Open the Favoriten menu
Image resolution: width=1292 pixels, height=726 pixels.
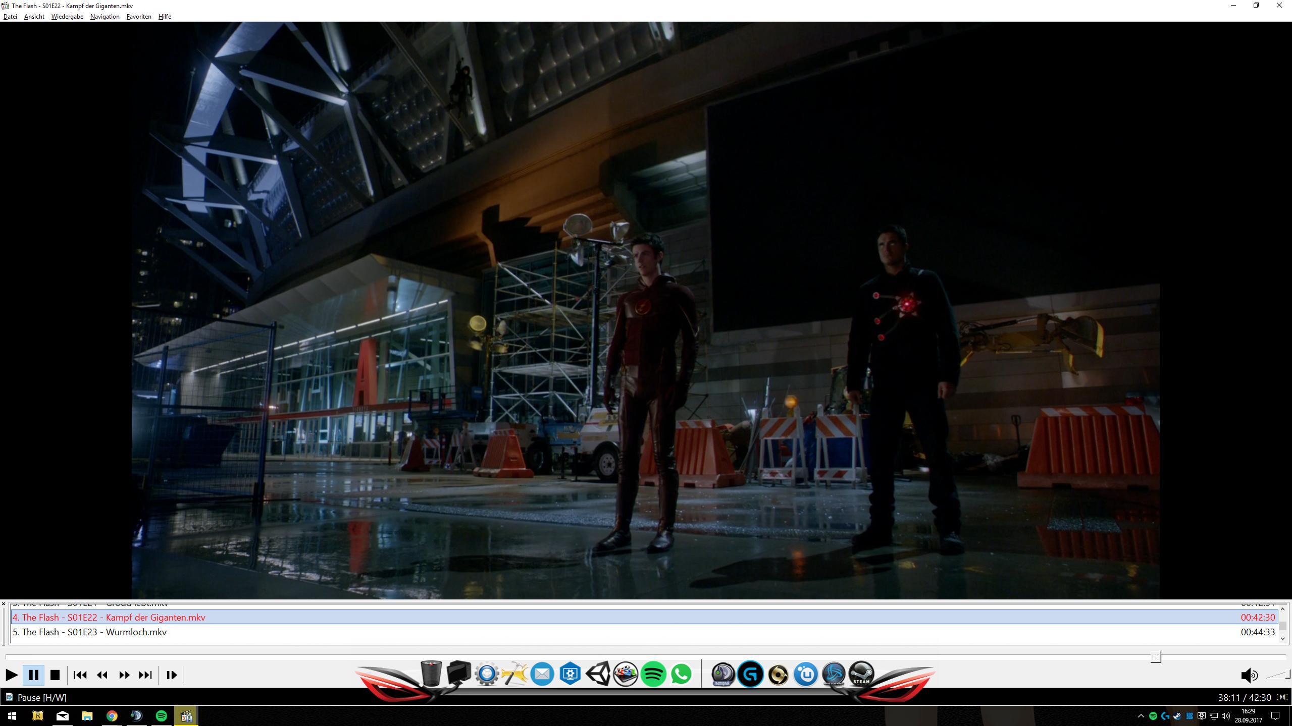point(139,17)
